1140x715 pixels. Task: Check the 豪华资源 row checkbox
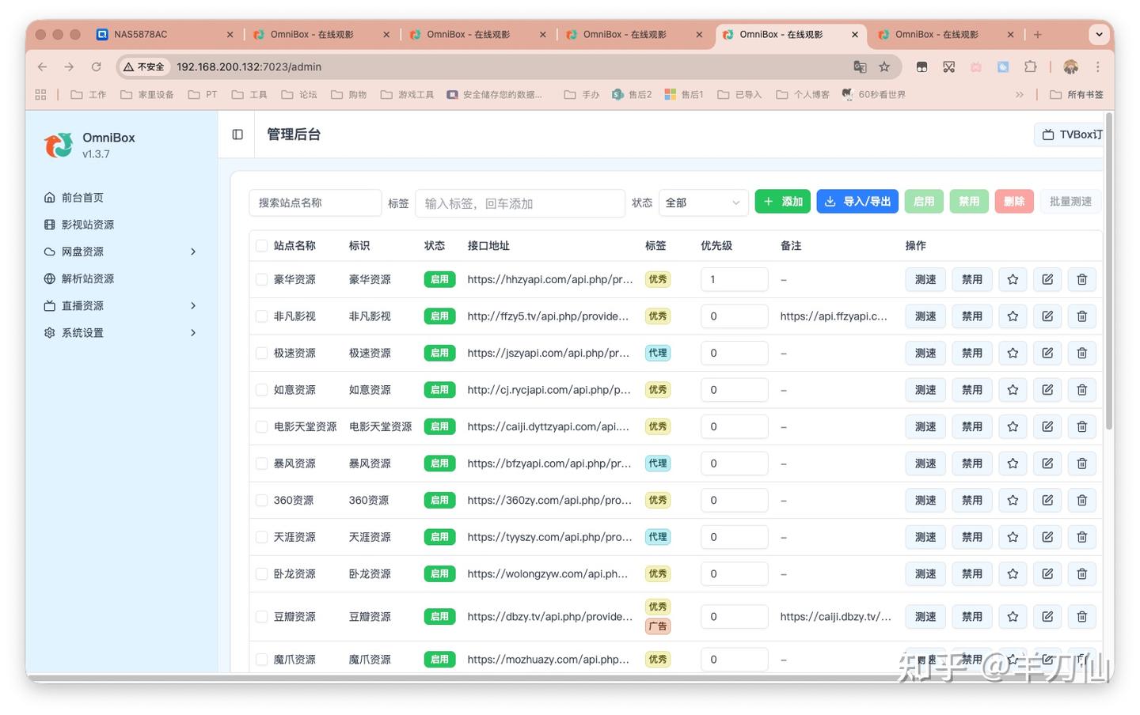point(262,279)
